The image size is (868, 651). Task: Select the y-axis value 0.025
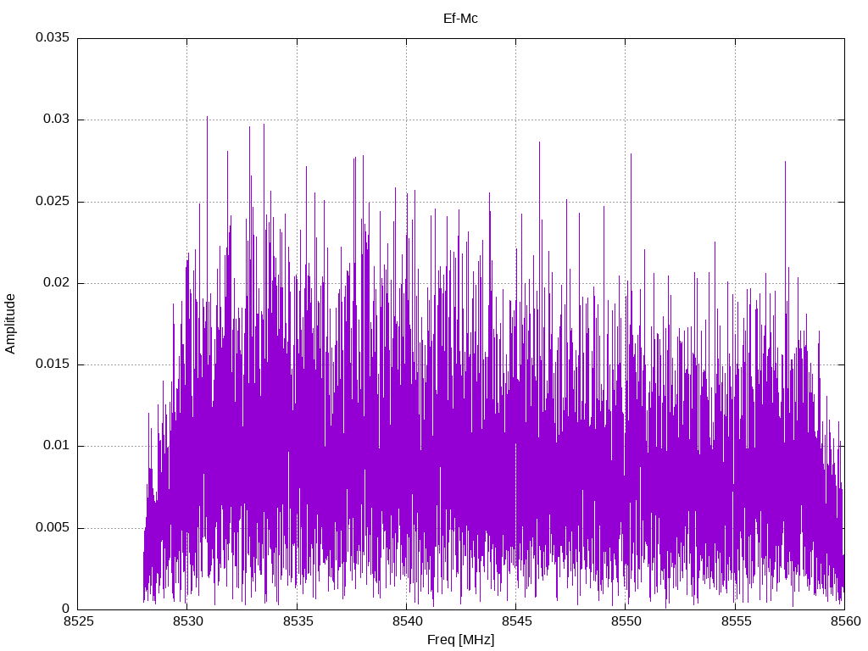tap(53, 201)
